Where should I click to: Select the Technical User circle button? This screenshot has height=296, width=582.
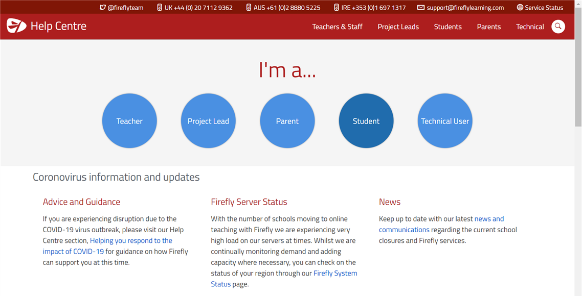point(445,121)
